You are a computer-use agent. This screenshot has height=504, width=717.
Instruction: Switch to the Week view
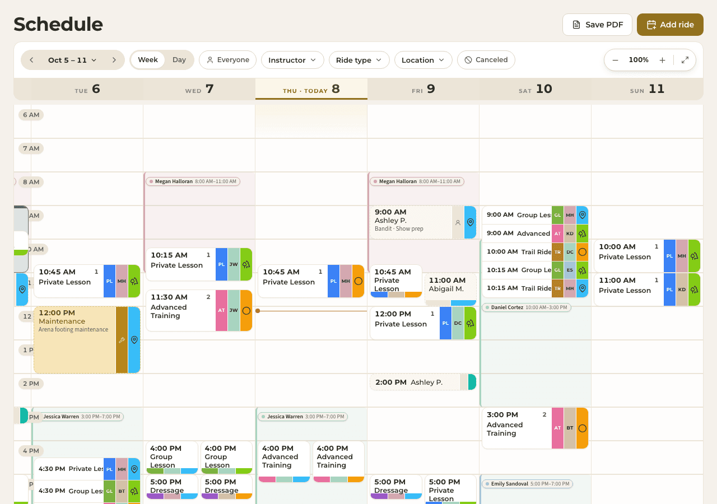point(148,60)
